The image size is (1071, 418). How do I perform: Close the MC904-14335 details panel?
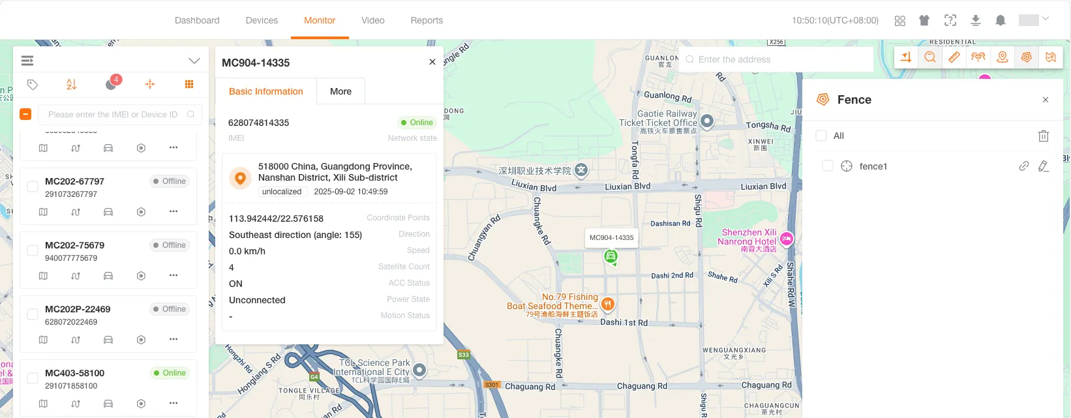click(x=432, y=62)
